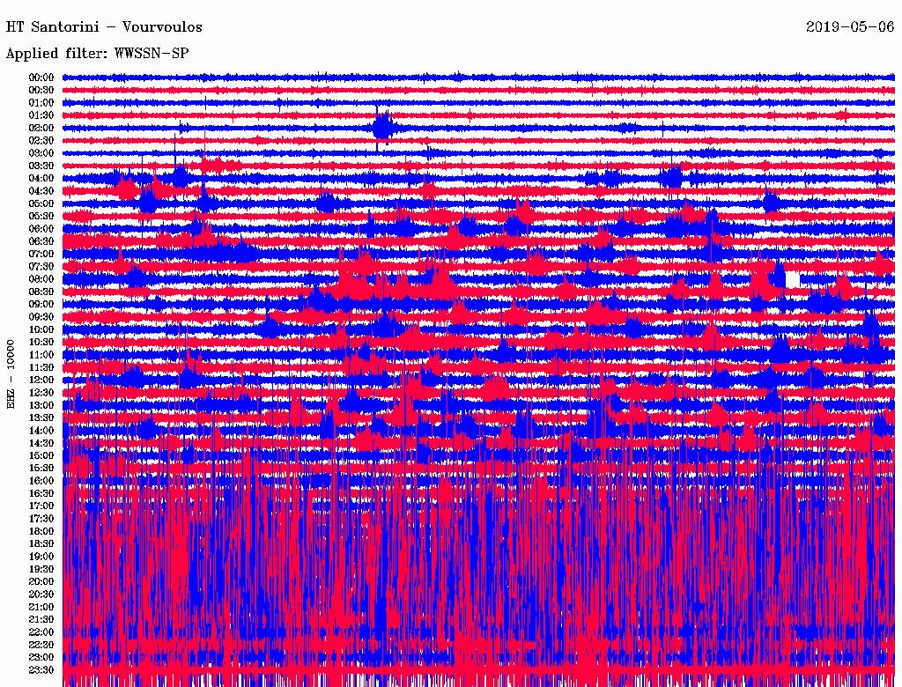Select the 03:00 time row label
The image size is (902, 687).
click(41, 153)
